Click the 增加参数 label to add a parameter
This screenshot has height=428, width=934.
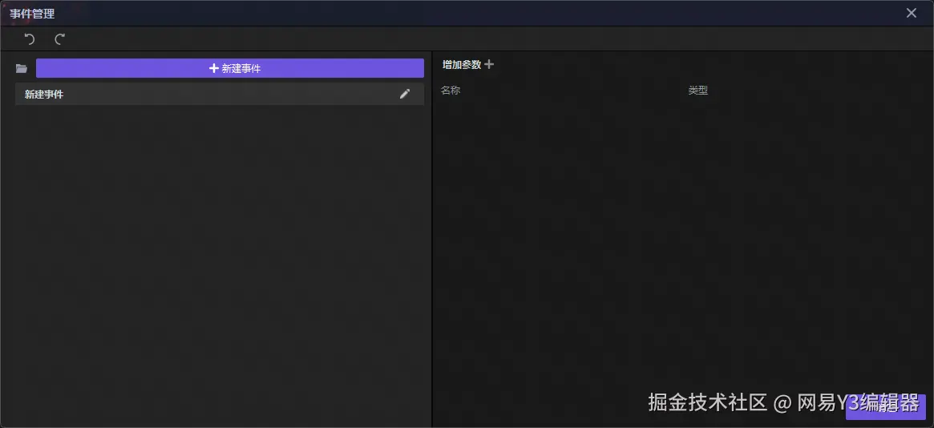click(462, 65)
